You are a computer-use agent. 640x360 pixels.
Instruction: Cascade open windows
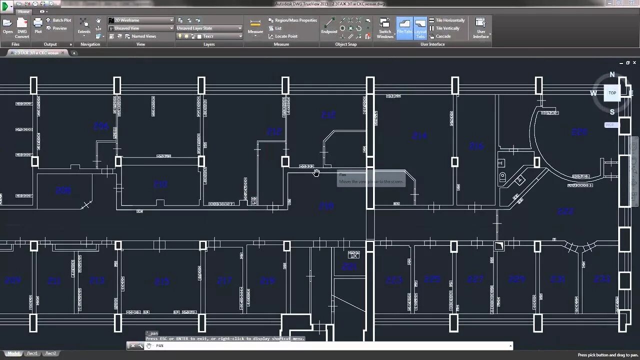[x=439, y=36]
